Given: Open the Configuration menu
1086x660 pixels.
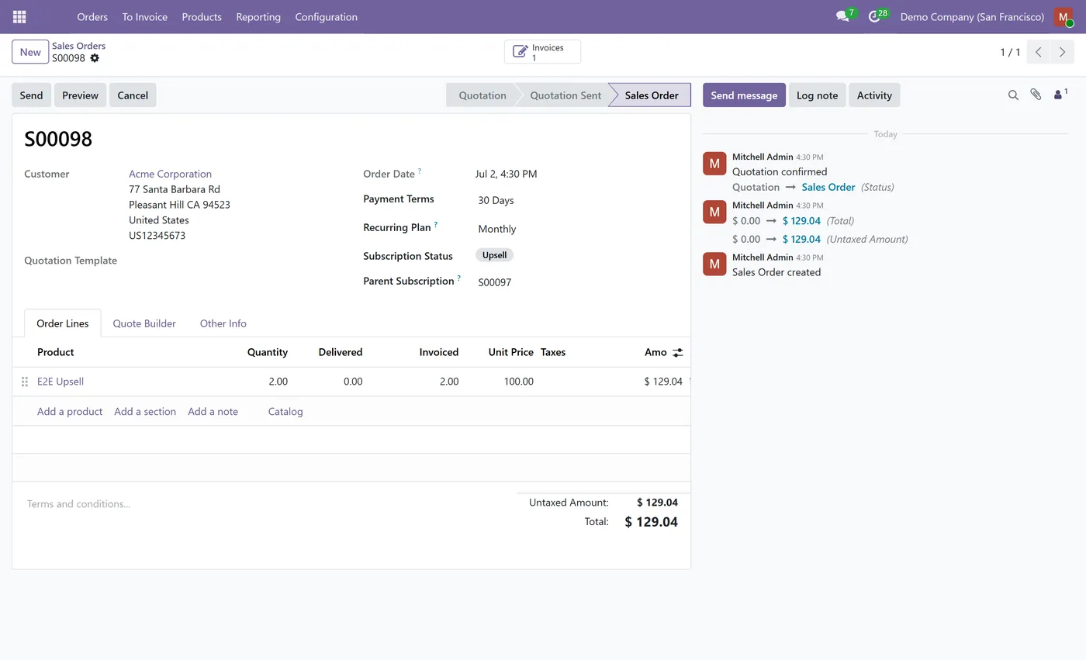Looking at the screenshot, I should tap(326, 16).
